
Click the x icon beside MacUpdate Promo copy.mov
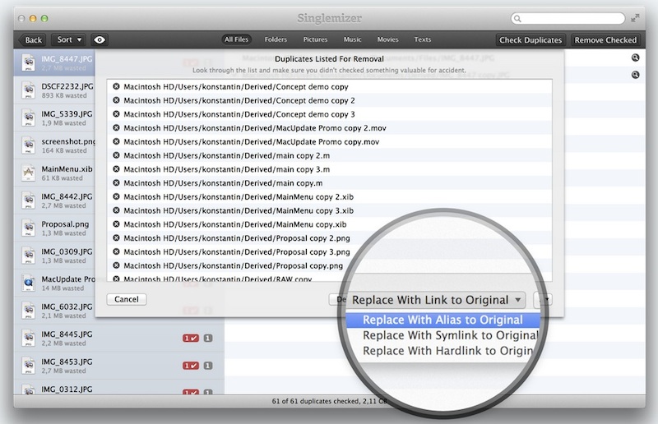116,142
